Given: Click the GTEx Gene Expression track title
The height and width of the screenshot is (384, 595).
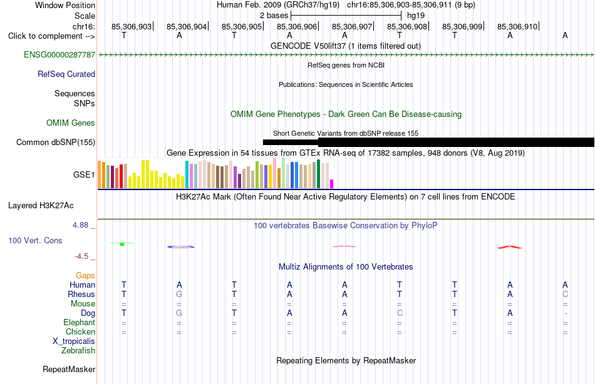Looking at the screenshot, I should click(346, 153).
